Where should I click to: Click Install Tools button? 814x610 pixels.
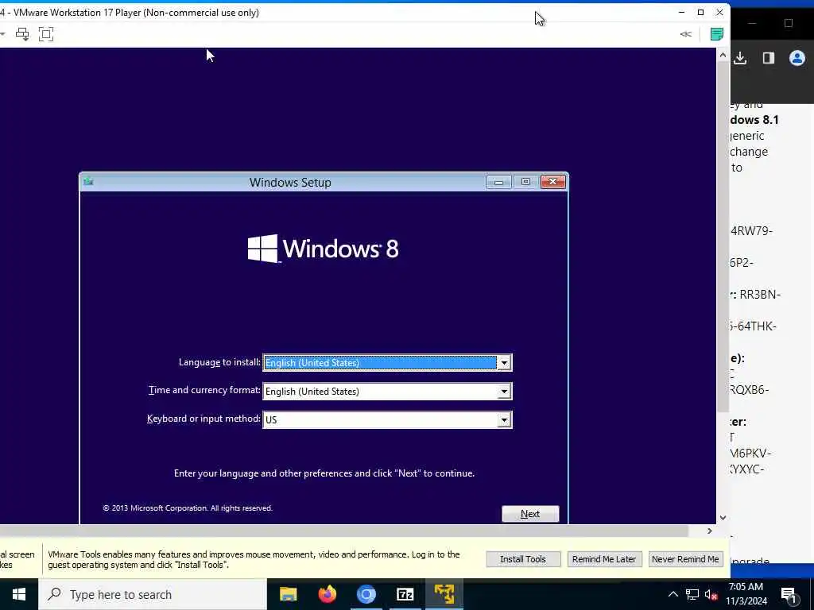click(x=523, y=559)
